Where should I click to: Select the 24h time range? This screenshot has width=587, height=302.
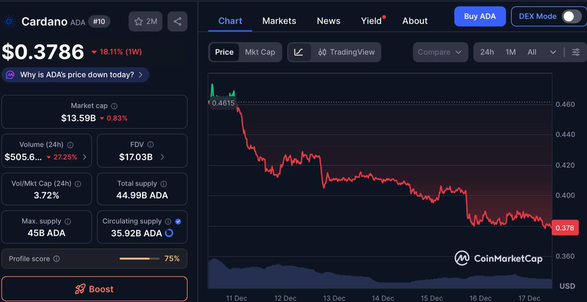(x=487, y=52)
